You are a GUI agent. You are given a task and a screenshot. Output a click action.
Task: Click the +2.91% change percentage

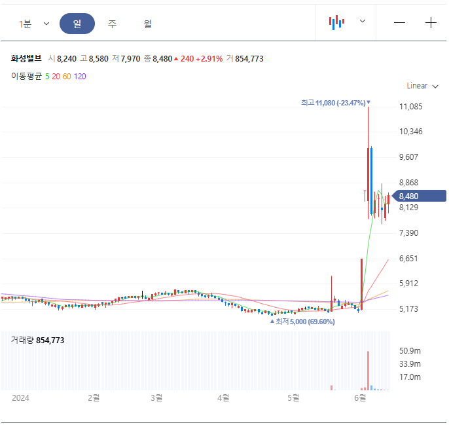(x=209, y=59)
